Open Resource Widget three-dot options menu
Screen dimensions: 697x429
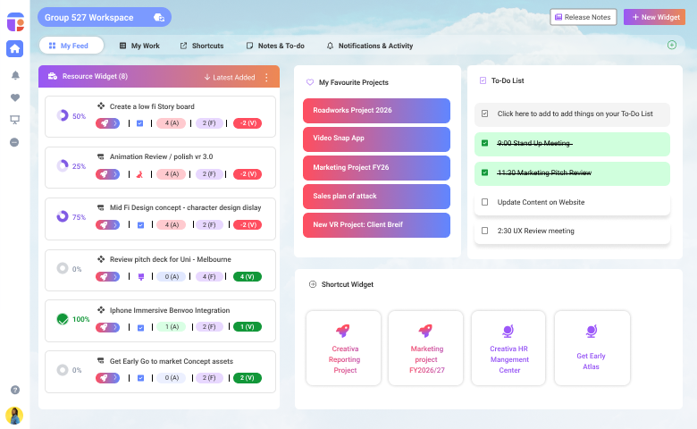point(265,78)
